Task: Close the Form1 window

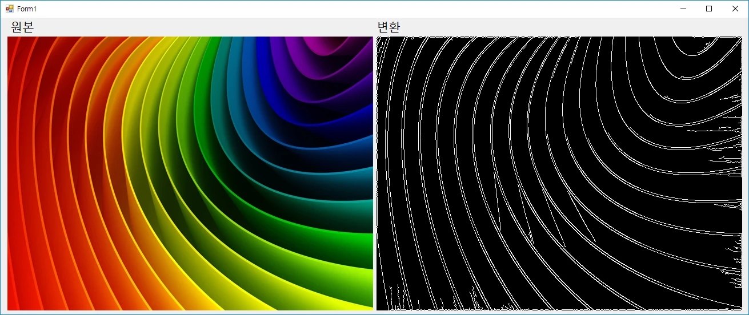Action: (735, 9)
